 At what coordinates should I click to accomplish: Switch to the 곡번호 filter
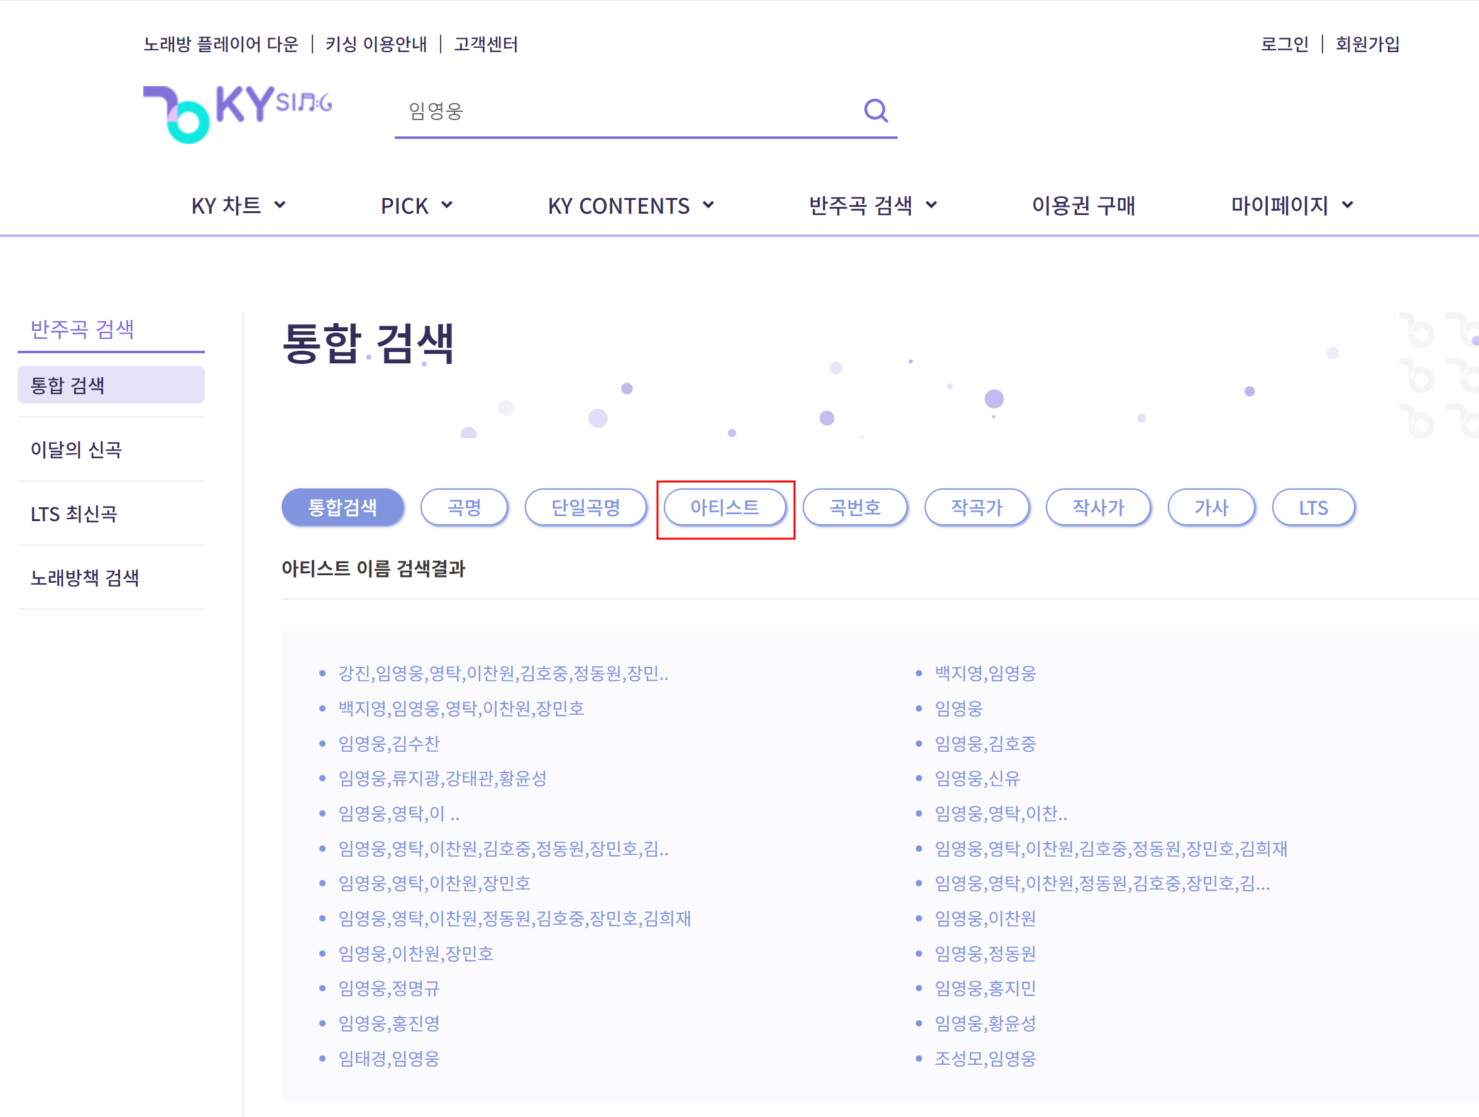(x=856, y=507)
